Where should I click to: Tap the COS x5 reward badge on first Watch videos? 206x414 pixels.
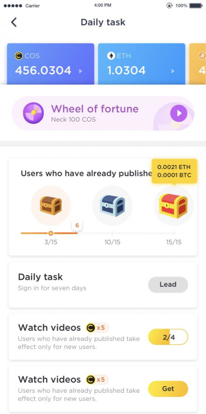coord(97,328)
